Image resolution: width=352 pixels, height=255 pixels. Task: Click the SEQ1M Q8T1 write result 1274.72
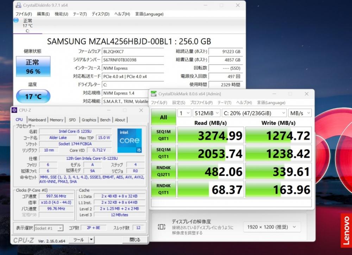point(278,135)
